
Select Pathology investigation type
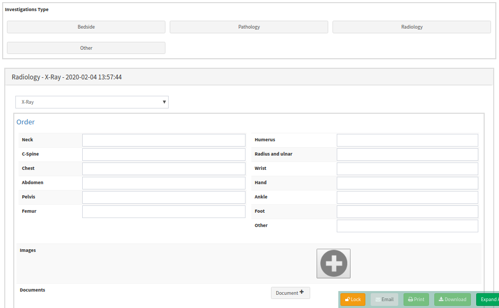[249, 27]
